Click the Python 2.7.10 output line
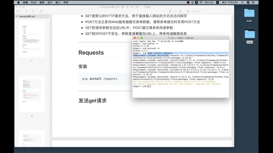The height and width of the screenshot is (153, 273). 141,46
